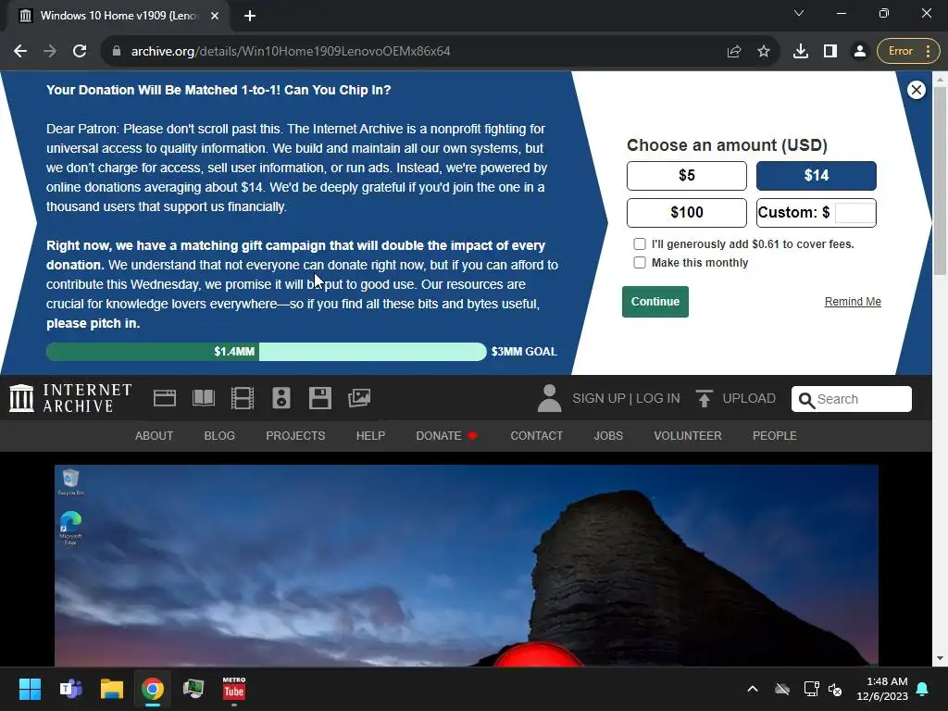The width and height of the screenshot is (948, 711).
Task: Open the Web (Wayback) media icon
Action: (x=165, y=398)
